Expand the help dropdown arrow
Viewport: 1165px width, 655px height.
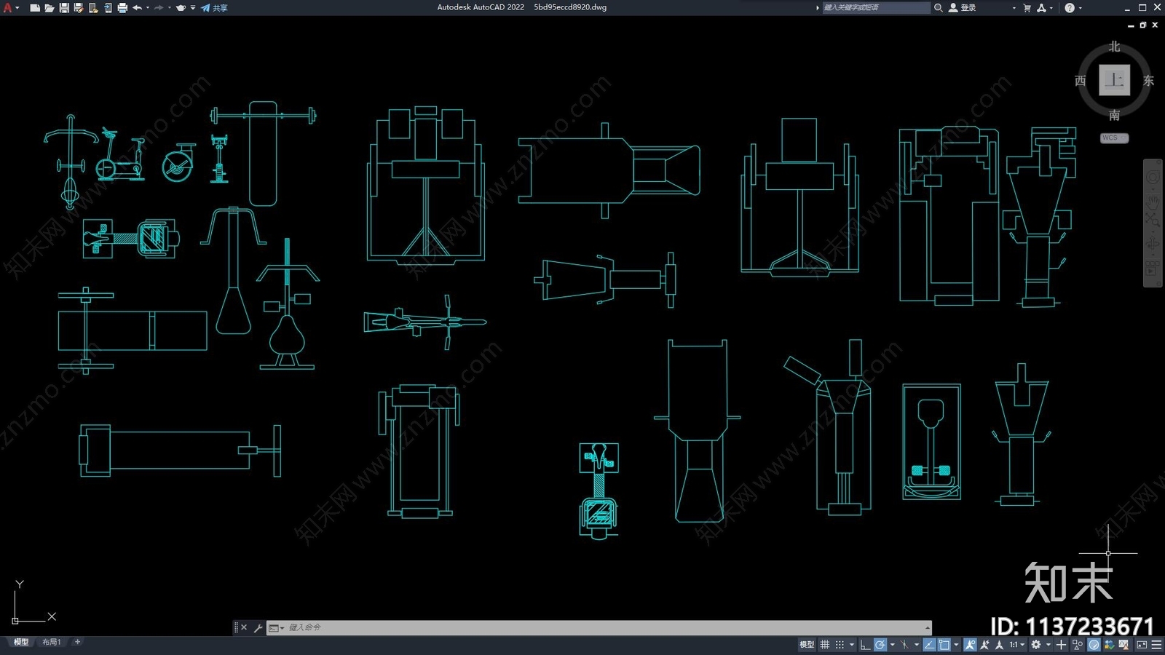pos(1080,8)
